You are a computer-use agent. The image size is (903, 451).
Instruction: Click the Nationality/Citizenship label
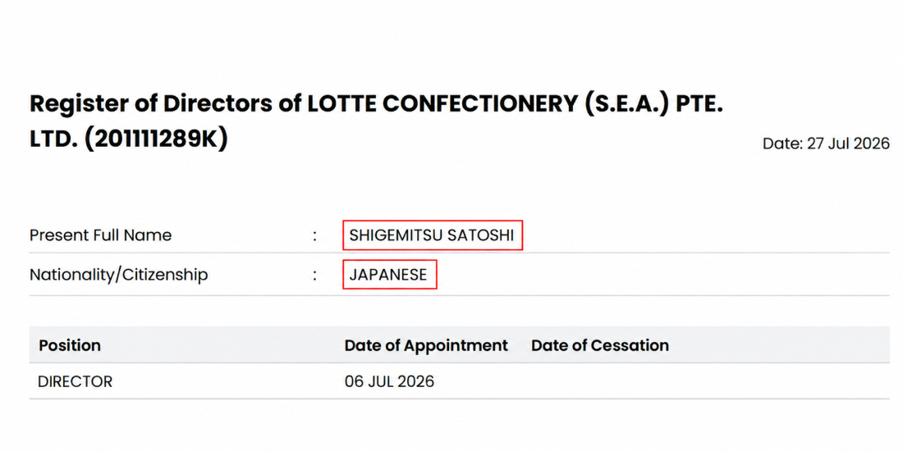point(118,275)
